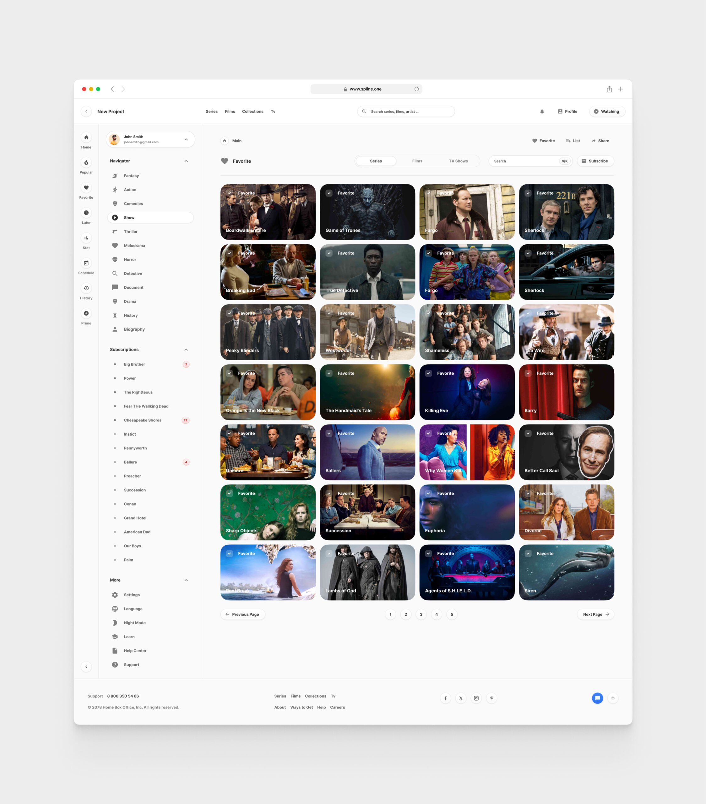This screenshot has height=804, width=706.
Task: Click the Favorite section Search field
Action: click(530, 161)
